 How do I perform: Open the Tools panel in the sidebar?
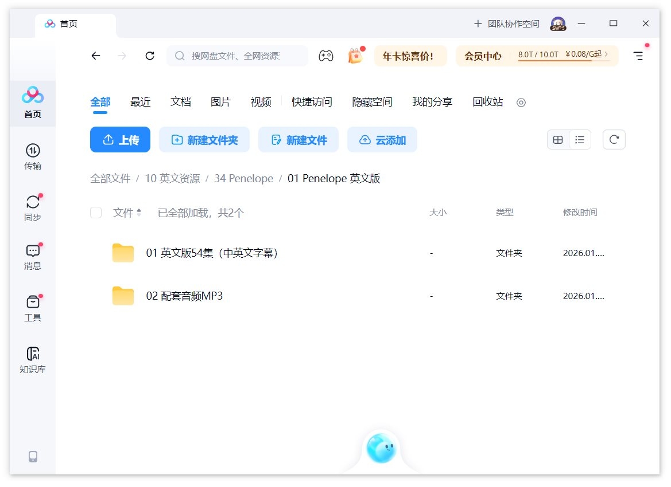33,307
